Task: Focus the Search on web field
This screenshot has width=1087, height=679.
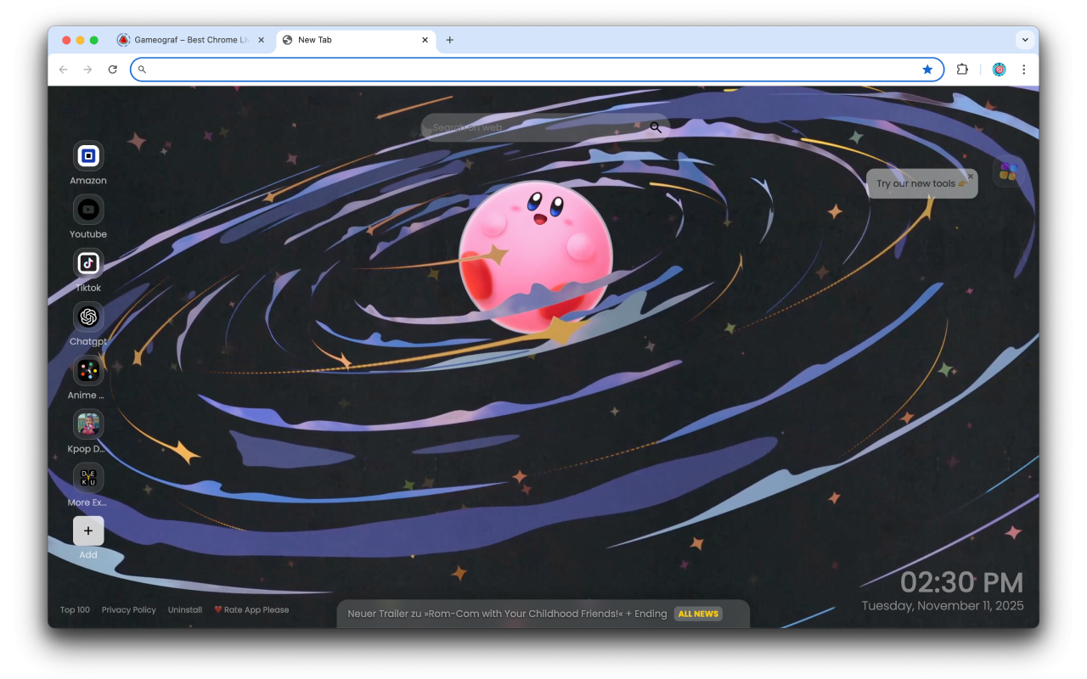Action: click(545, 127)
